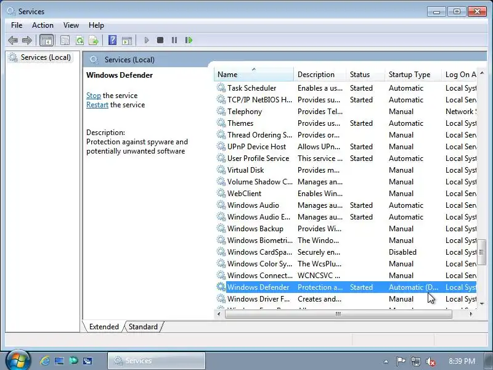Click the vertical scrollbar down arrow
Screen dimensions: 493x370
[482, 303]
